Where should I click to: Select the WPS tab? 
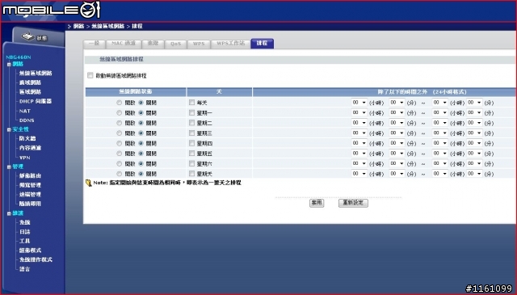[x=199, y=44]
